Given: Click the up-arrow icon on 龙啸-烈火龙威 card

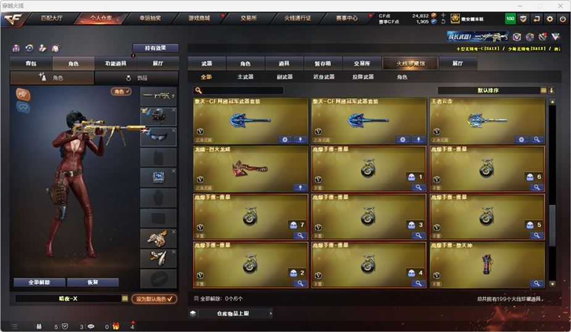Looking at the screenshot, I should tap(300, 188).
